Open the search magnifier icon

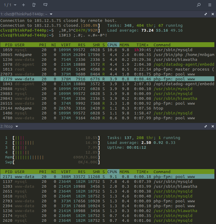pyautogui.click(x=199, y=5)
